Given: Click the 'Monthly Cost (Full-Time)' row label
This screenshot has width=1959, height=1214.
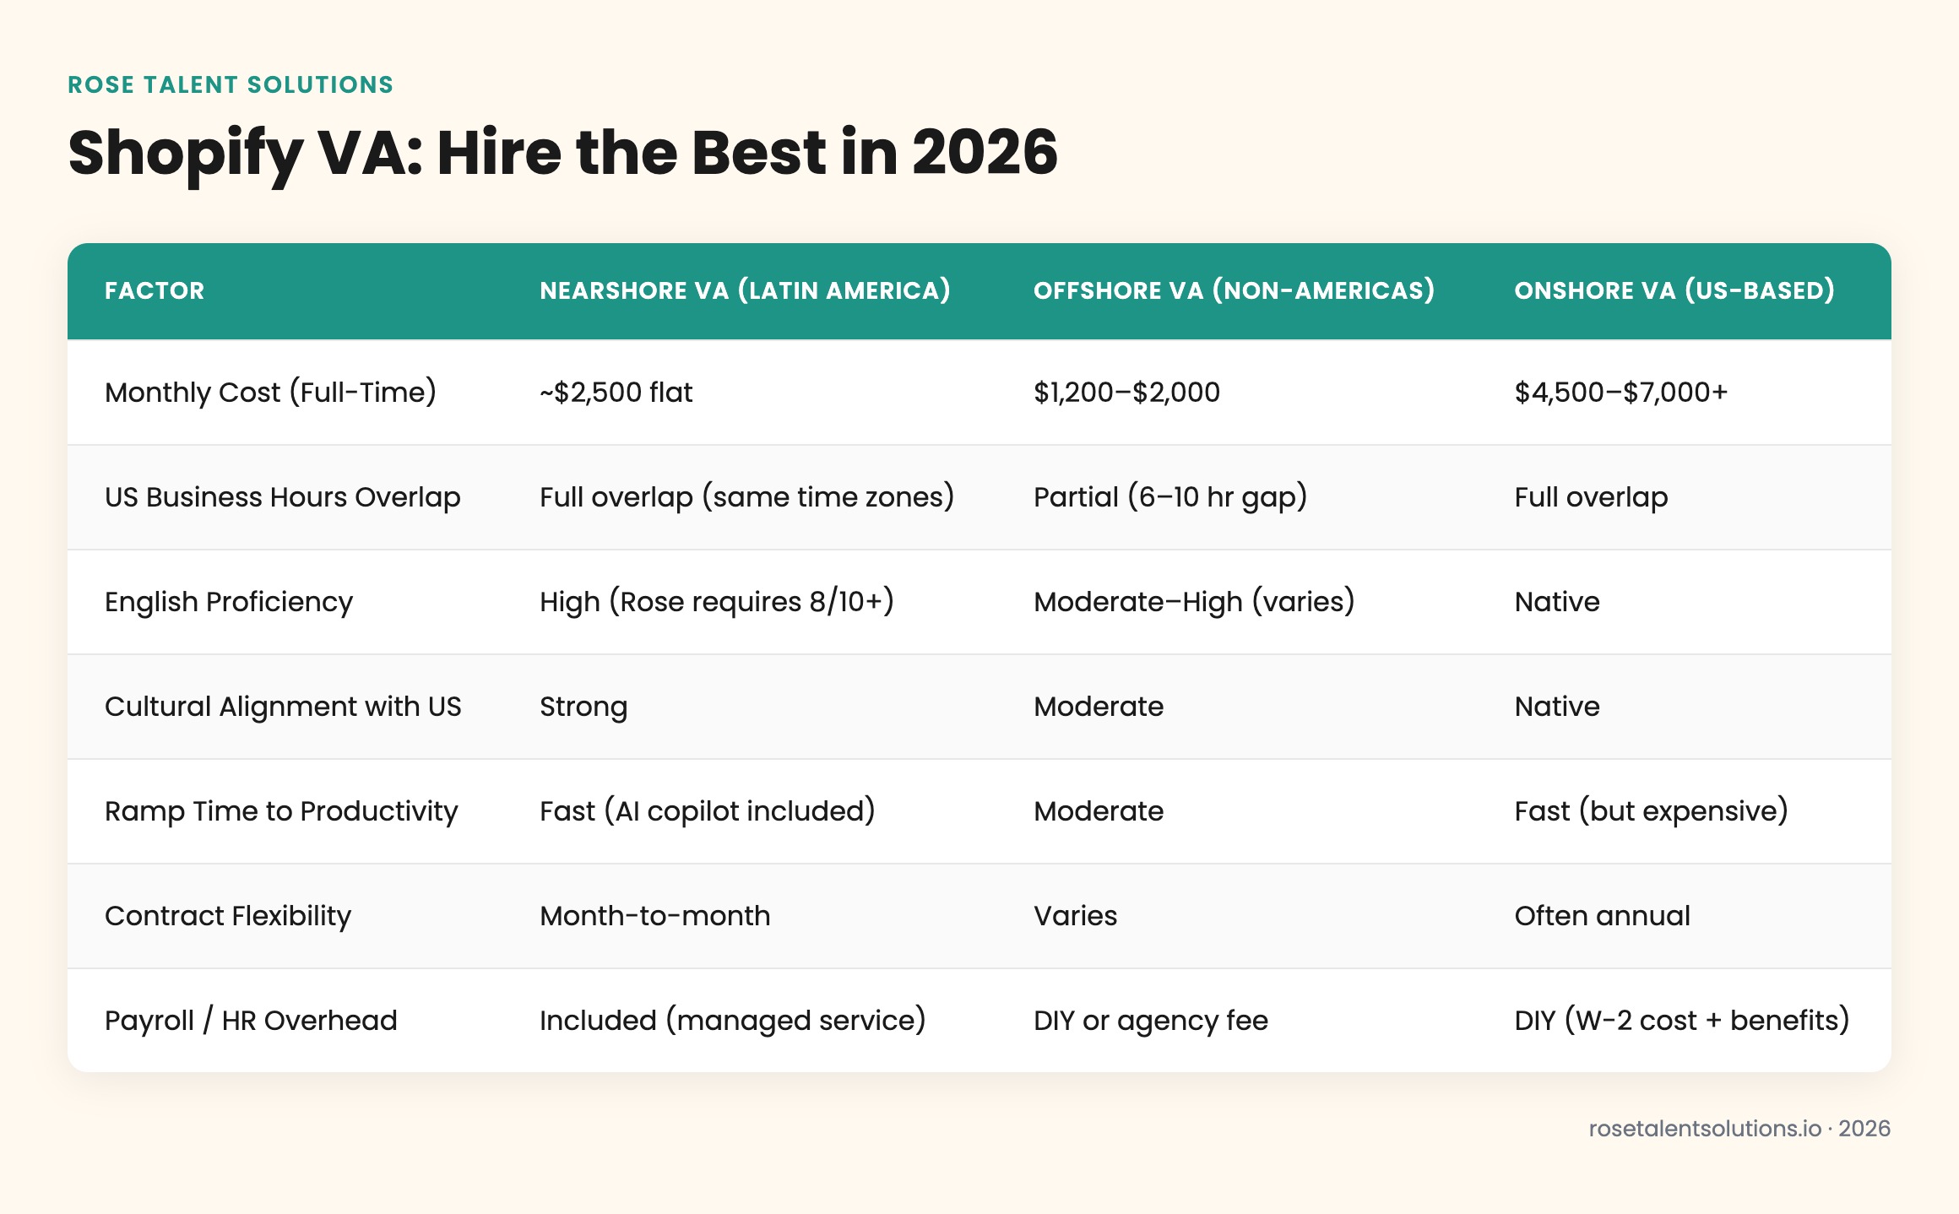Looking at the screenshot, I should (x=270, y=393).
